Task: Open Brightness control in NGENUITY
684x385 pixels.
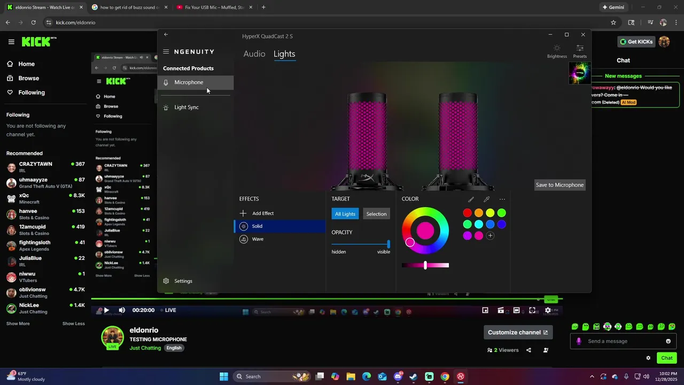Action: click(x=557, y=51)
